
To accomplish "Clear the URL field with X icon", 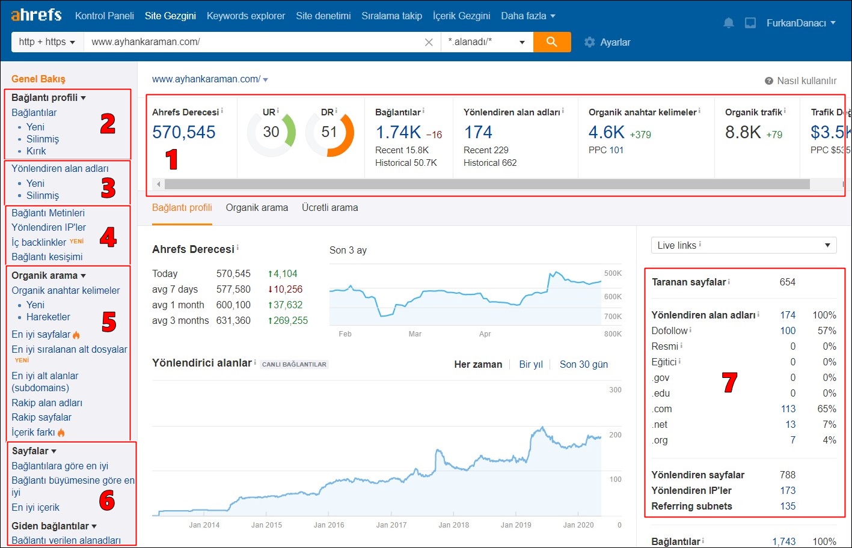I will point(429,42).
